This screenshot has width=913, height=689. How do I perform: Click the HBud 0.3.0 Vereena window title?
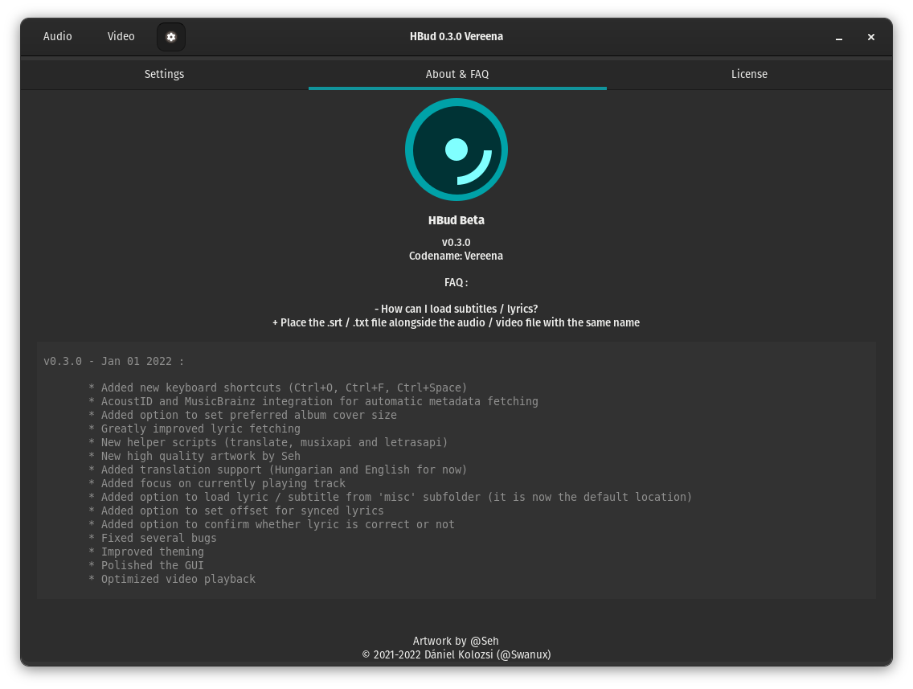point(456,36)
